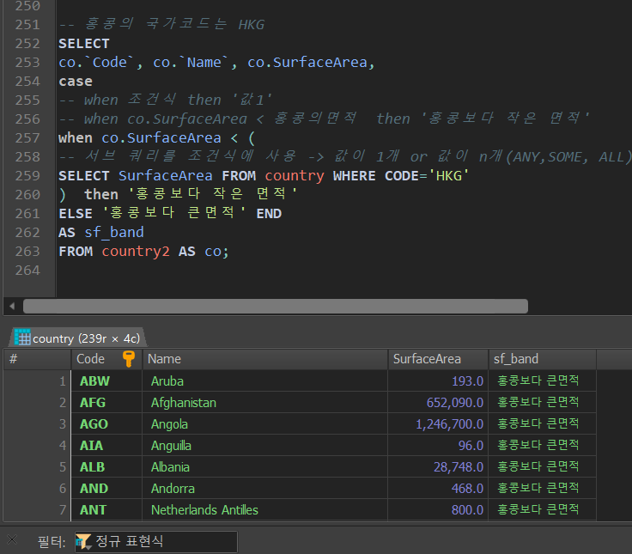Click the country2 table name in query
The width and height of the screenshot is (632, 554).
point(136,251)
